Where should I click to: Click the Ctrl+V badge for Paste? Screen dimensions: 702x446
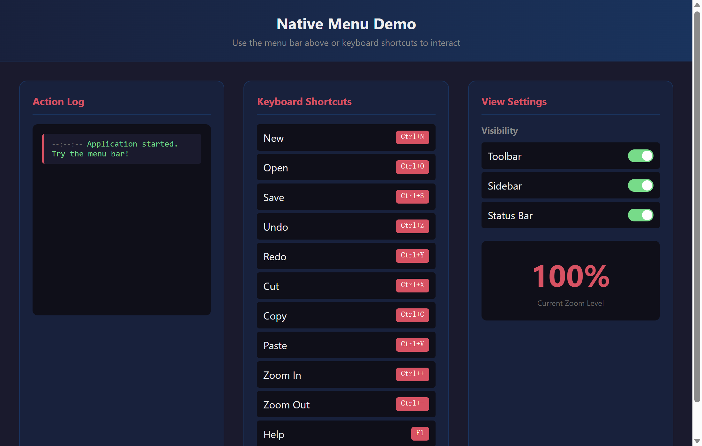pyautogui.click(x=412, y=344)
